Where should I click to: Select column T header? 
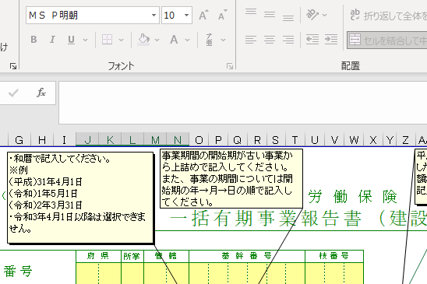pos(295,140)
